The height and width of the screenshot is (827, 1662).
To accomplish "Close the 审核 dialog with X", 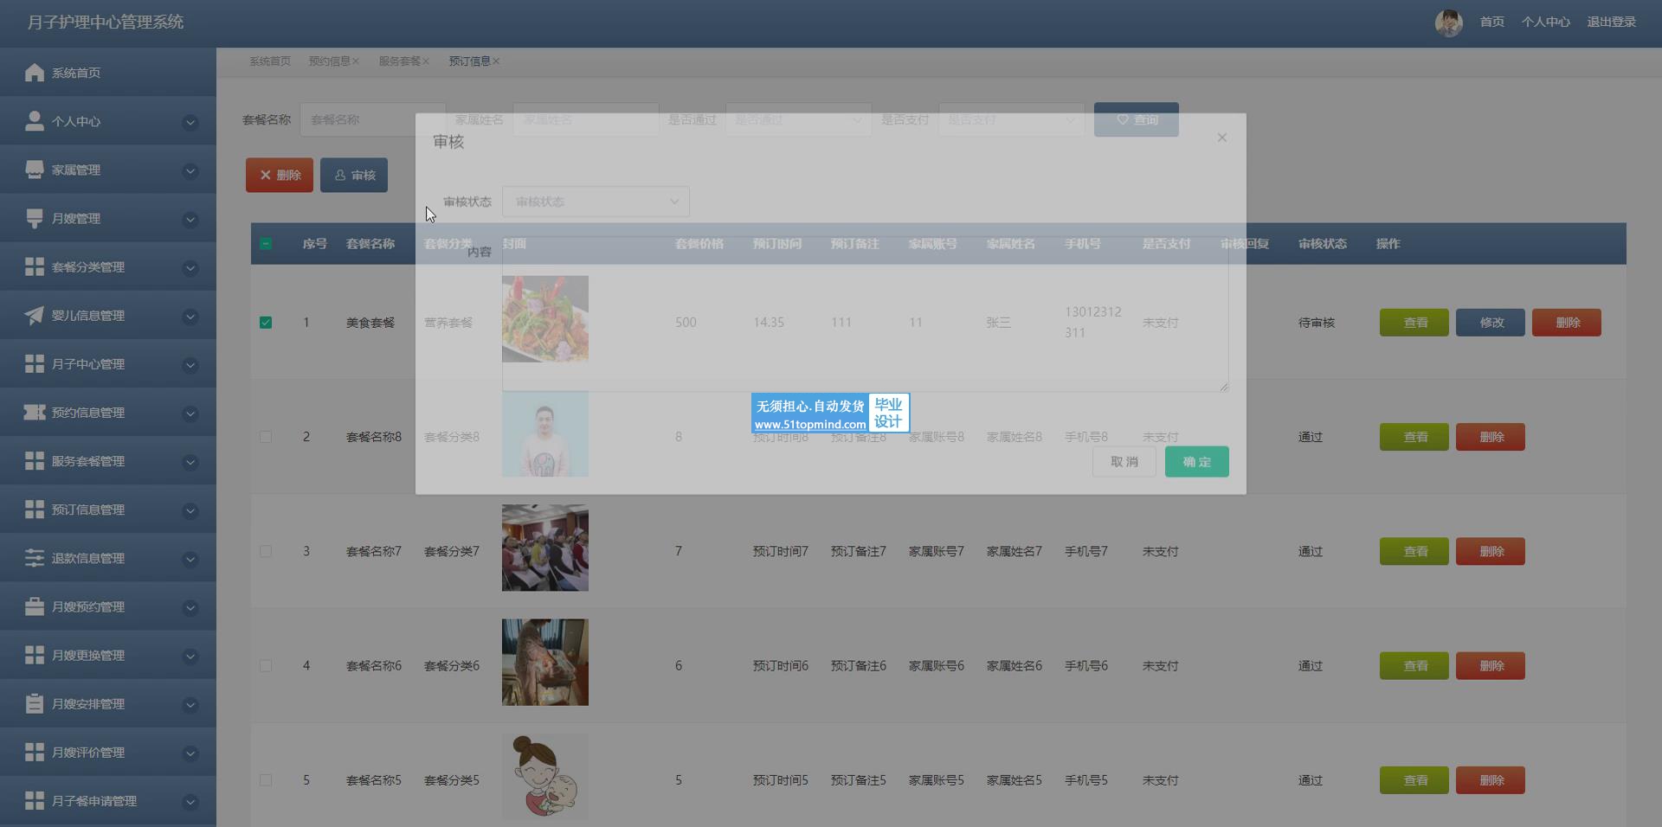I will coord(1221,138).
